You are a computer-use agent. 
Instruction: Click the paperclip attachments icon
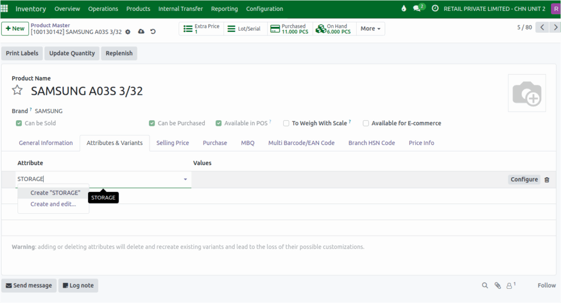click(497, 285)
